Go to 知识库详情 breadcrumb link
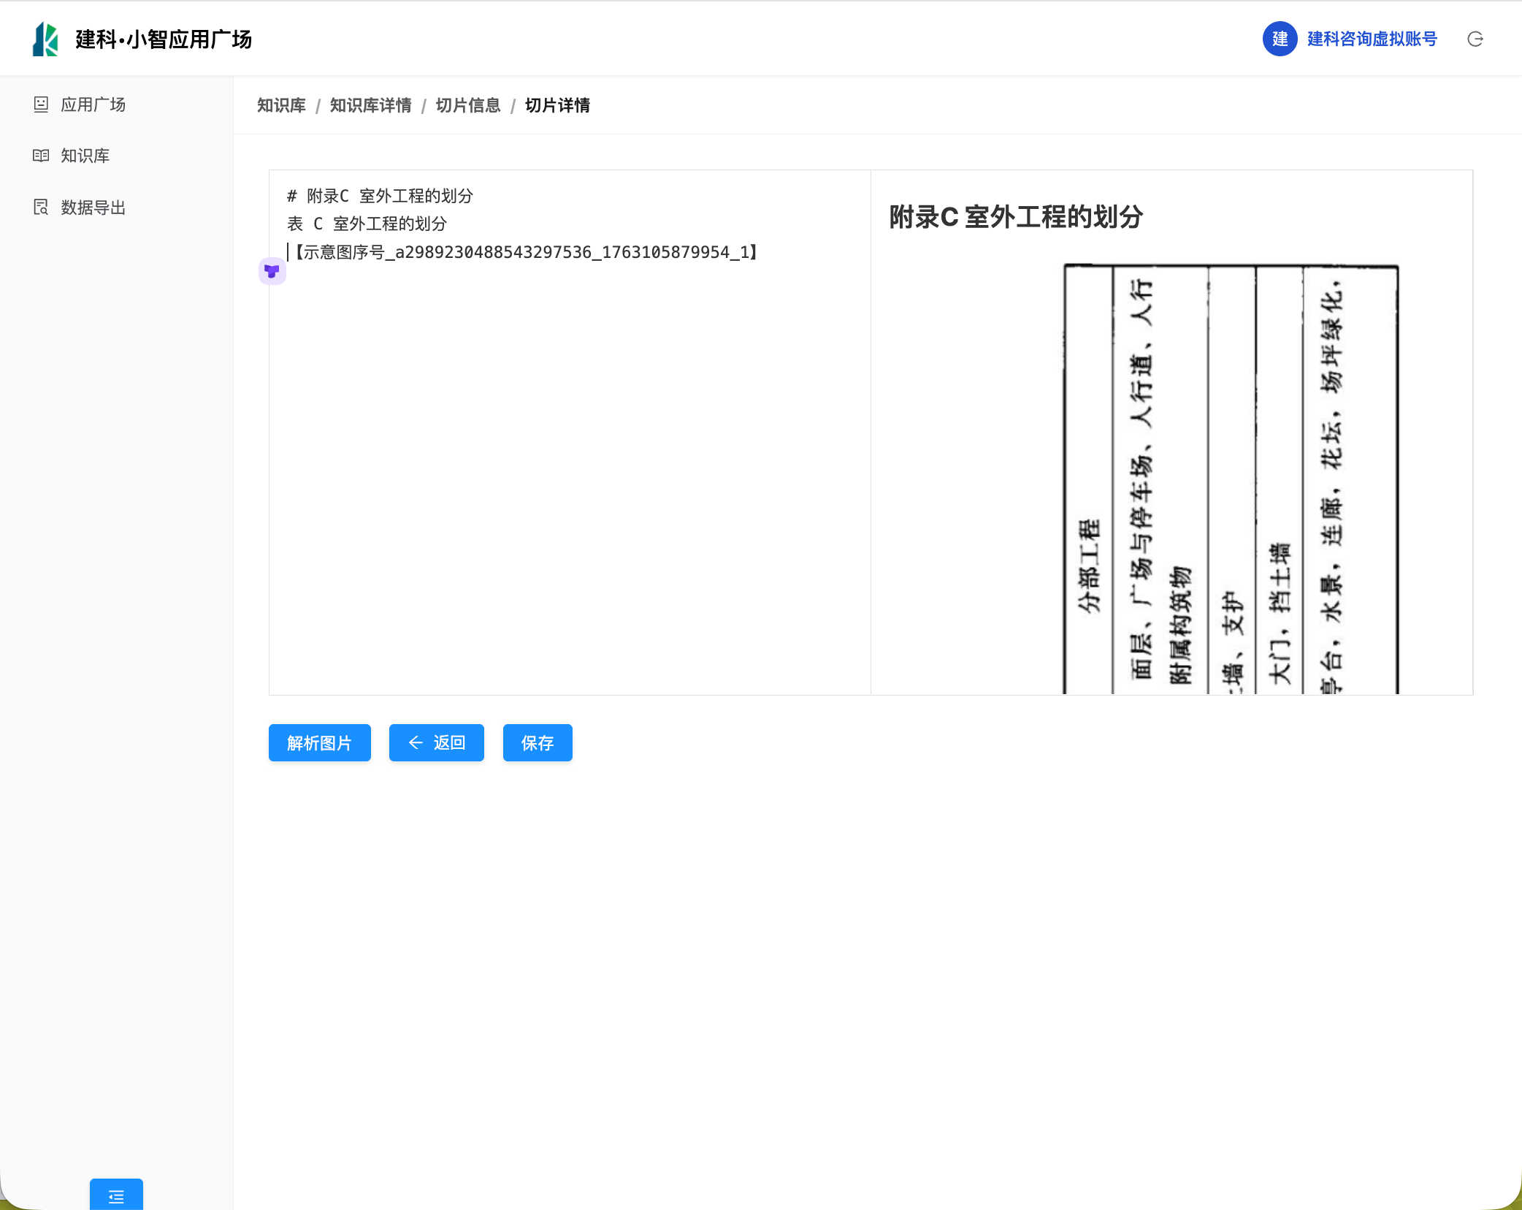Viewport: 1522px width, 1210px height. click(370, 105)
